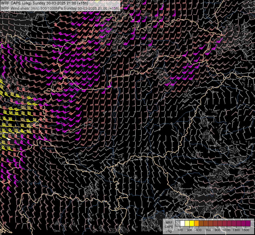Click the '500' legend value
The image size is (255, 235).
[199, 230]
